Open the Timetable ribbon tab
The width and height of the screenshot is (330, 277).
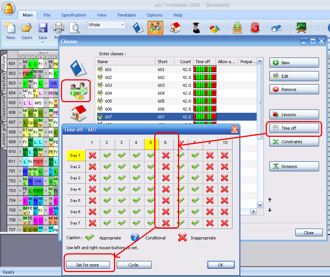[126, 15]
